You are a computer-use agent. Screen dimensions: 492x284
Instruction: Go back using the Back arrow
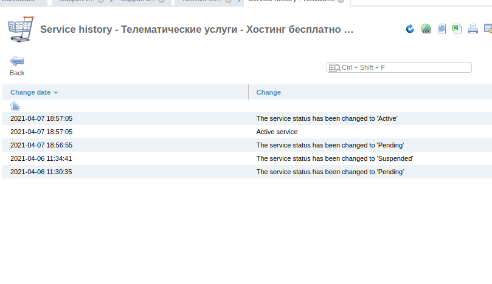17,66
